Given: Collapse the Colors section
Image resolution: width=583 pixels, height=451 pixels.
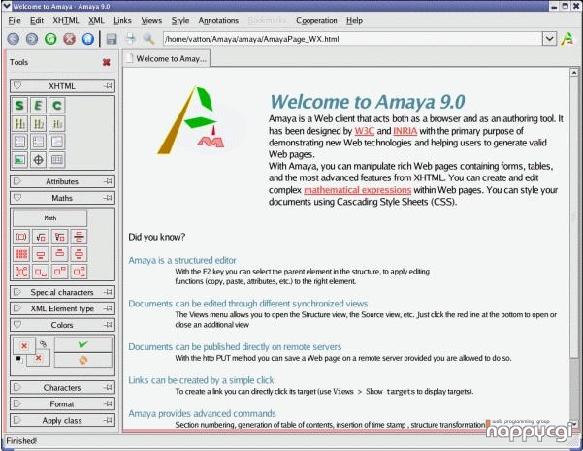Looking at the screenshot, I should tap(17, 325).
